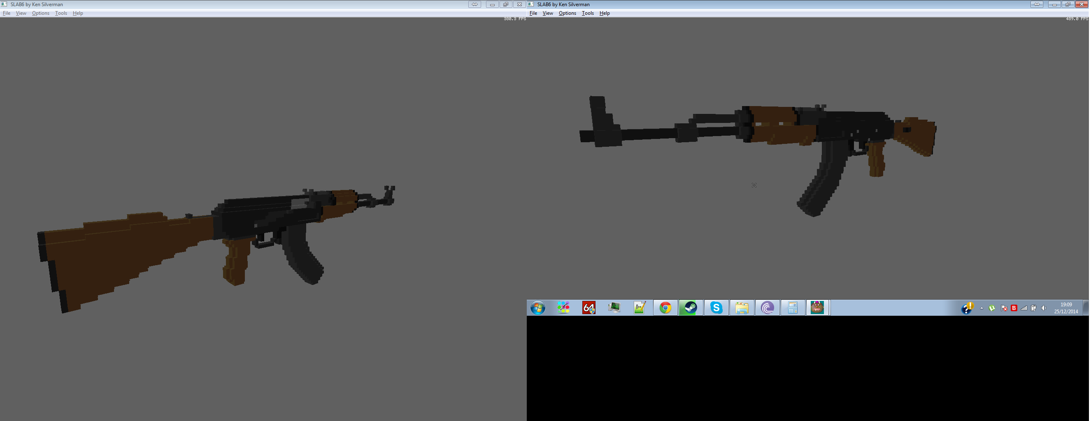Open File menu in the left SLAB6 window
Screen dimensions: 1091x421
point(6,13)
